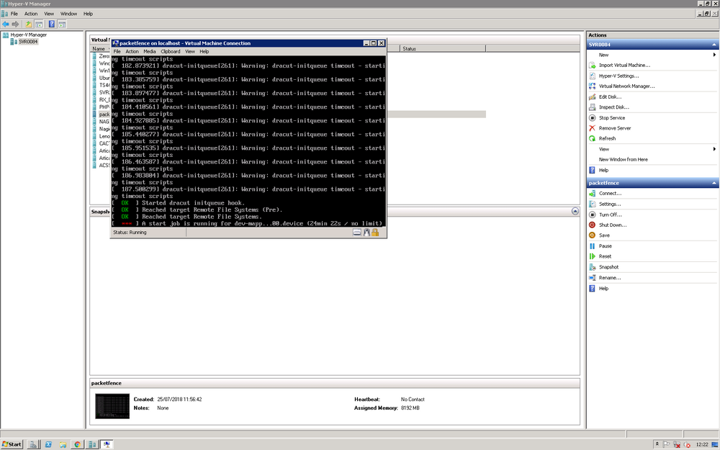The width and height of the screenshot is (720, 450).
Task: Open the Window menu in Hyper-V Manager
Action: 68,14
